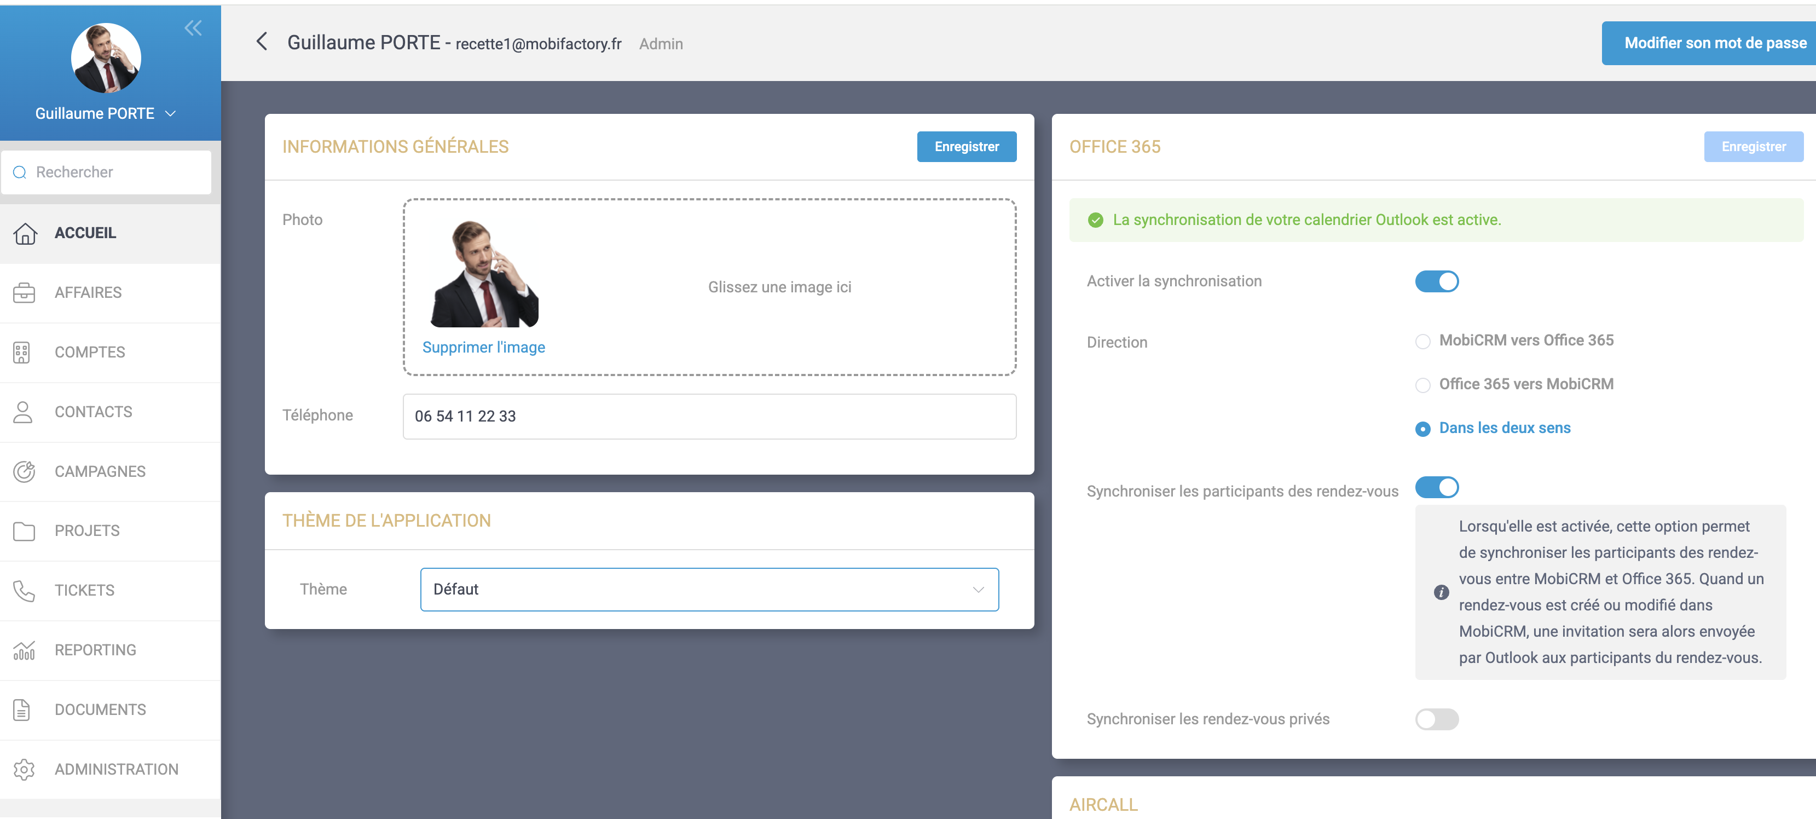This screenshot has width=1816, height=819.
Task: Open the Contacts menu item
Action: click(93, 412)
